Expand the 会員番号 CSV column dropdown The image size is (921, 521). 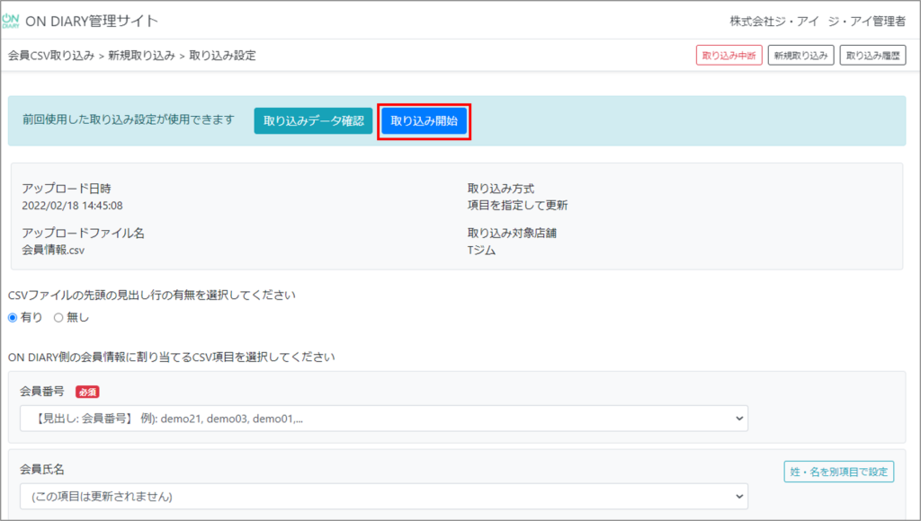(384, 418)
